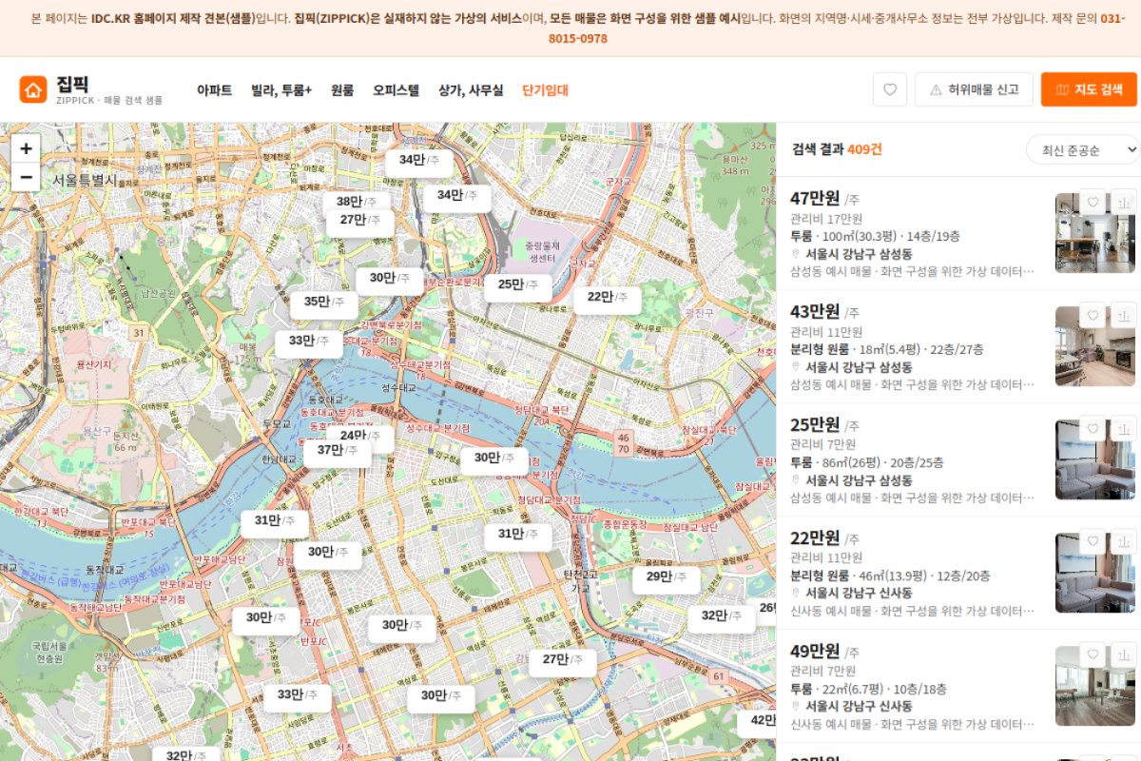The width and height of the screenshot is (1141, 761).
Task: Open the 47만원 /주 listing title
Action: (824, 199)
